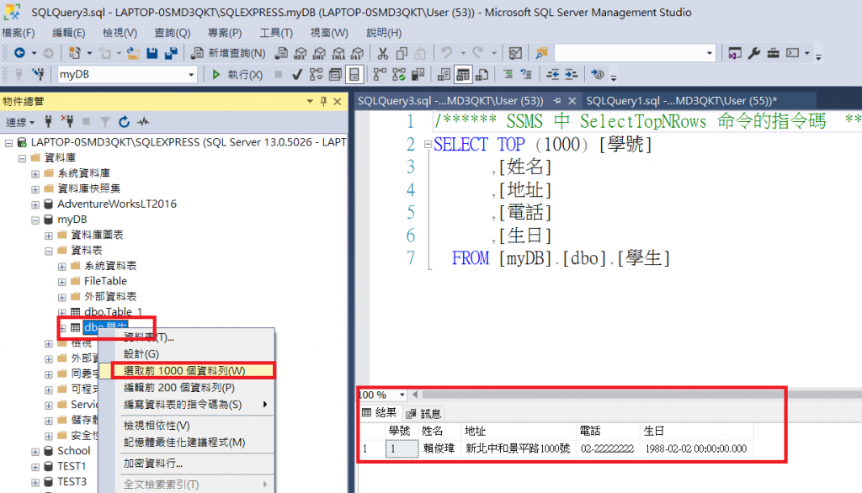Click the Decrease Indent icon

click(552, 74)
